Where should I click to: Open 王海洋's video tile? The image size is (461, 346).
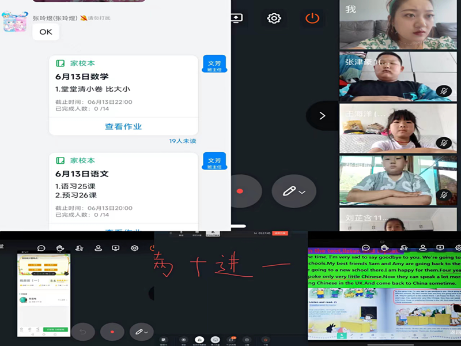point(398,128)
